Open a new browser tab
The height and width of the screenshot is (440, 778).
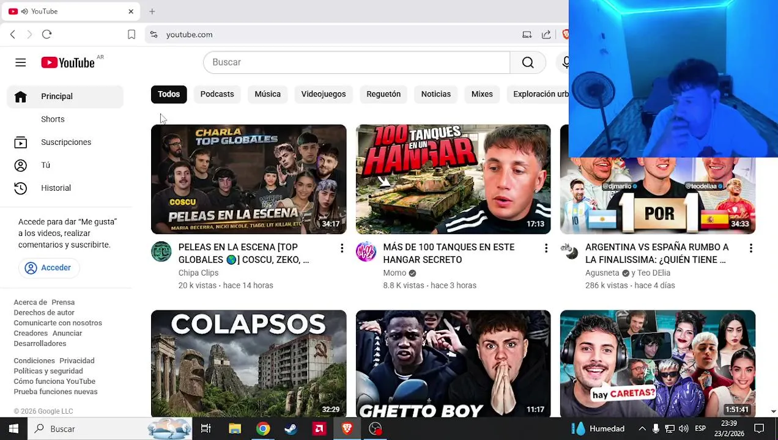[152, 11]
